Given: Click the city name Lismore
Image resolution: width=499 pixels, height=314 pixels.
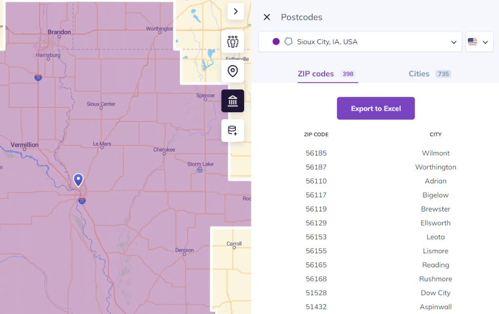Looking at the screenshot, I should 436,251.
